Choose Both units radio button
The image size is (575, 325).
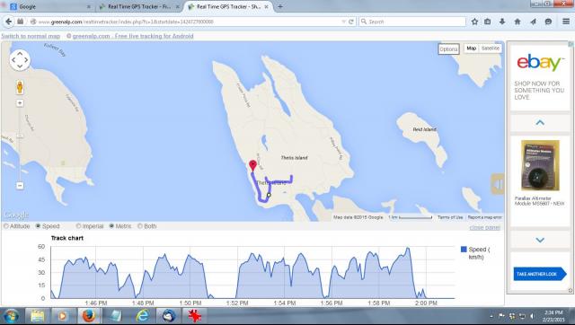(140, 226)
